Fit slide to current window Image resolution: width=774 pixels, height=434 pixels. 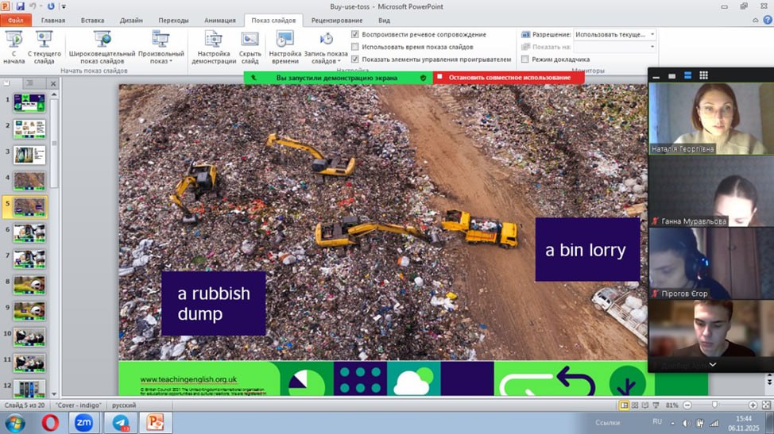pos(766,405)
